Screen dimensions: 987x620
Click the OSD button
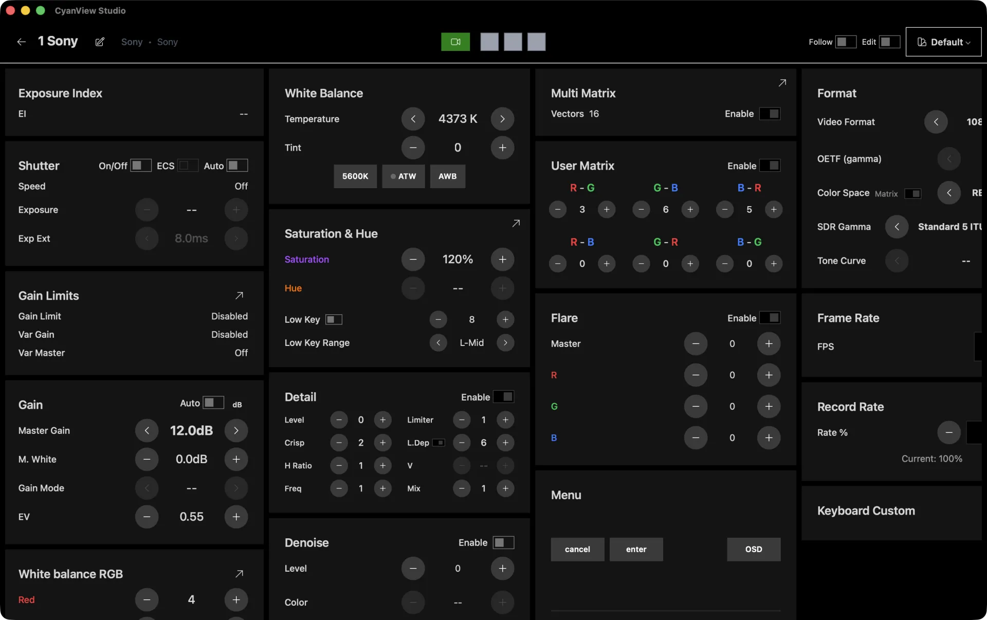click(754, 550)
